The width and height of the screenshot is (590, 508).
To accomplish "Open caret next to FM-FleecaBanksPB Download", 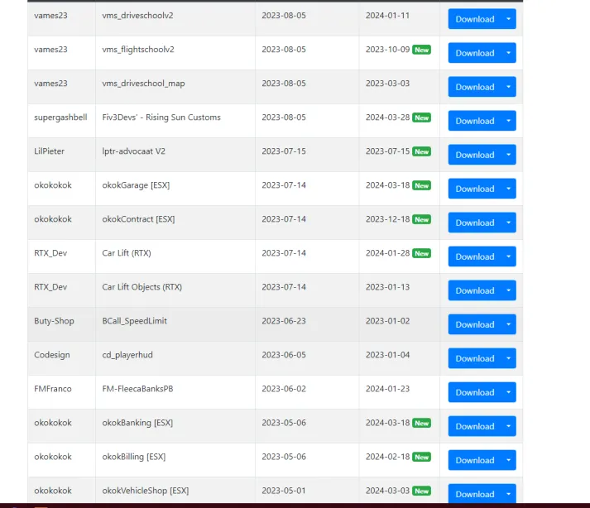I will coord(508,392).
